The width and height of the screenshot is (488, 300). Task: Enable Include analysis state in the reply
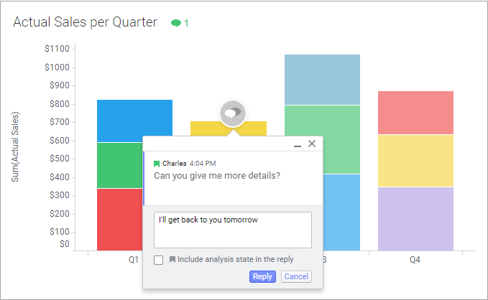coord(159,260)
